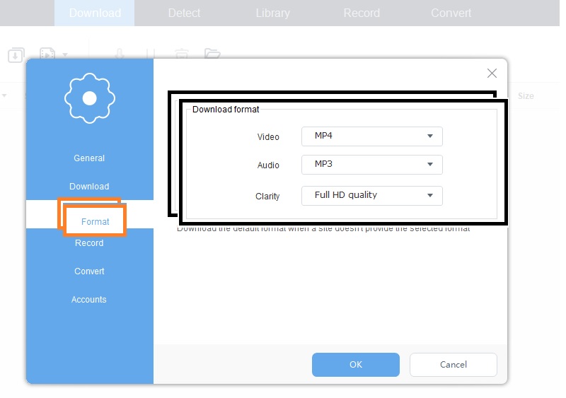The height and width of the screenshot is (398, 566).
Task: Switch to the Record tab in the main window
Action: pyautogui.click(x=362, y=13)
